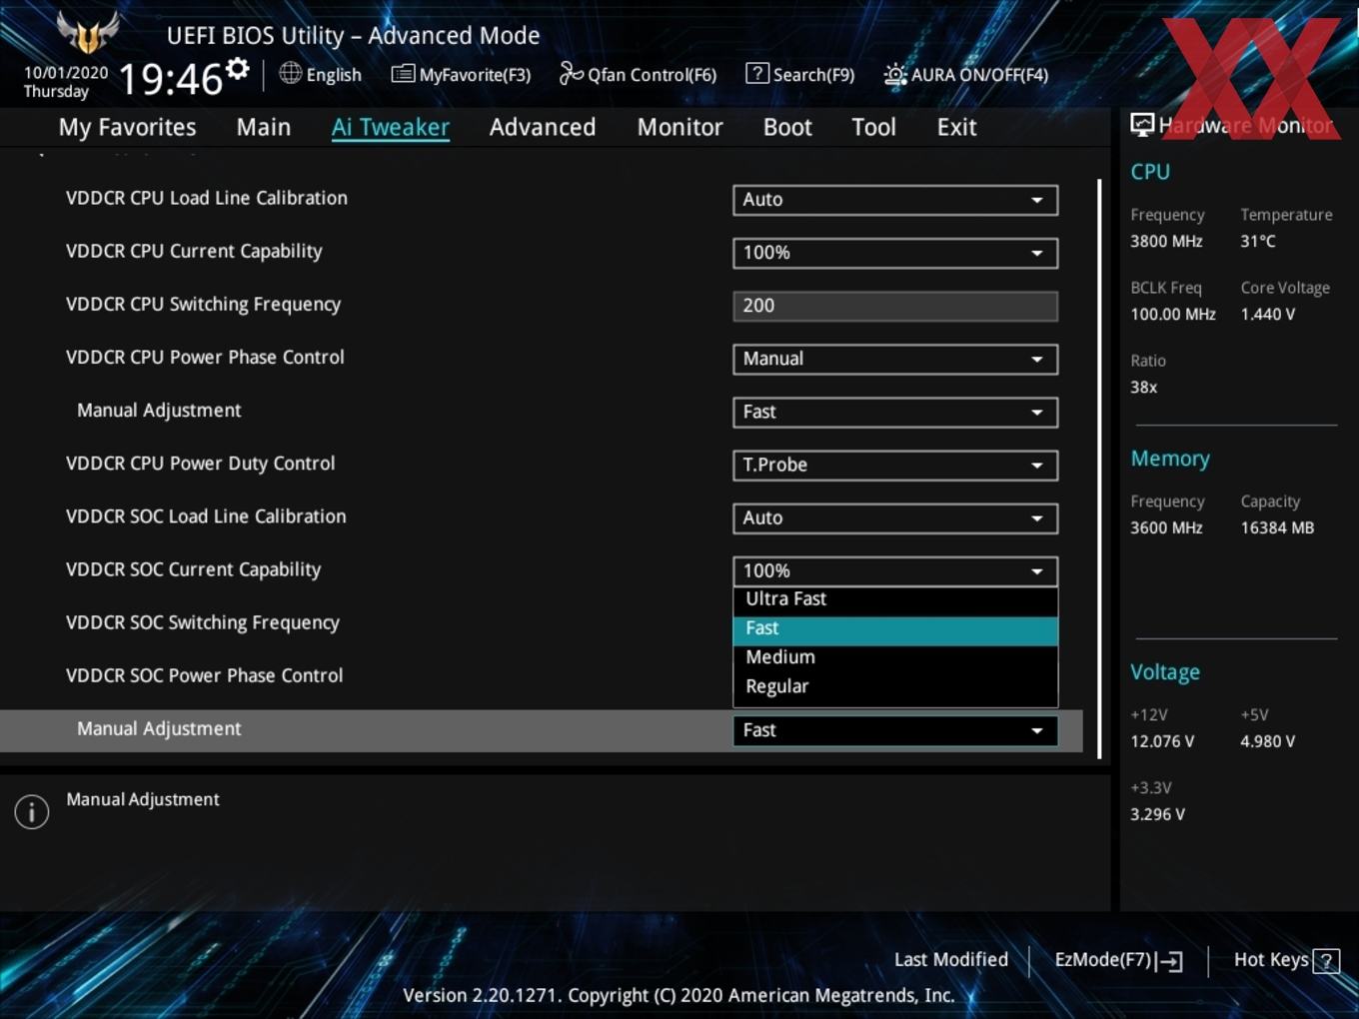1359x1019 pixels.
Task: Click the MyFavorite(F3) label
Action: tap(475, 75)
